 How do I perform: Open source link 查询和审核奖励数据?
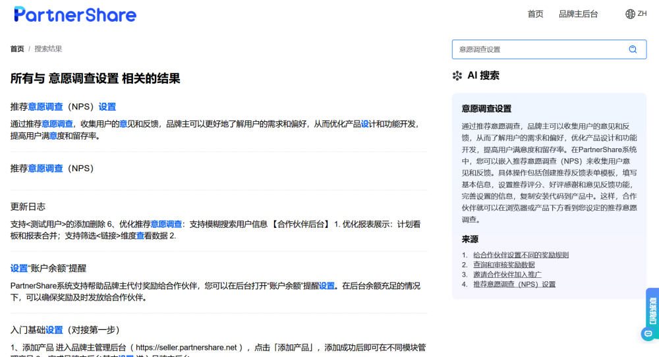coord(504,265)
